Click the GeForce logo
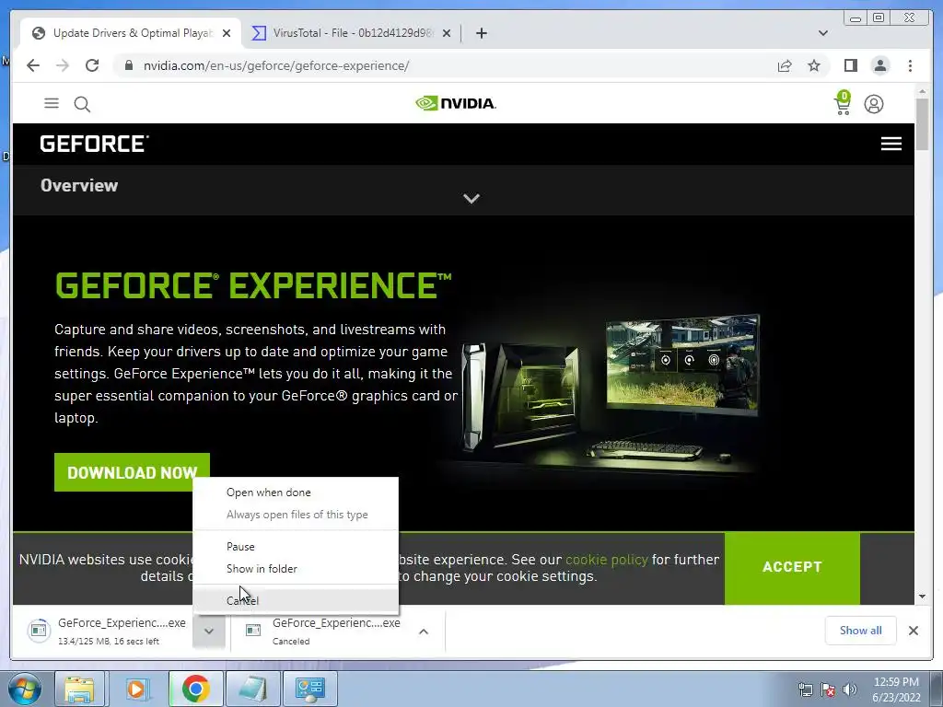This screenshot has height=707, width=943. coord(95,144)
